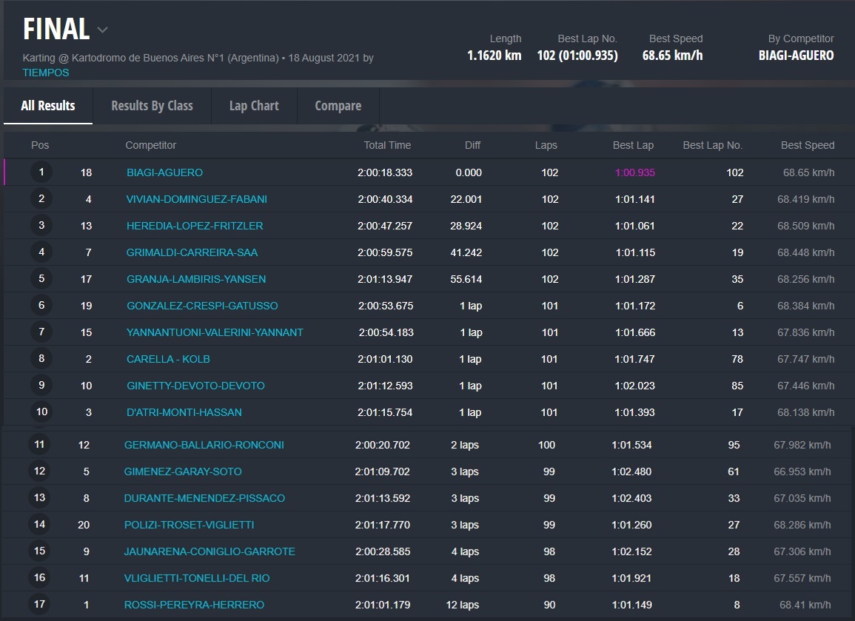
Task: Click position 11 circle badge
Action: point(39,445)
